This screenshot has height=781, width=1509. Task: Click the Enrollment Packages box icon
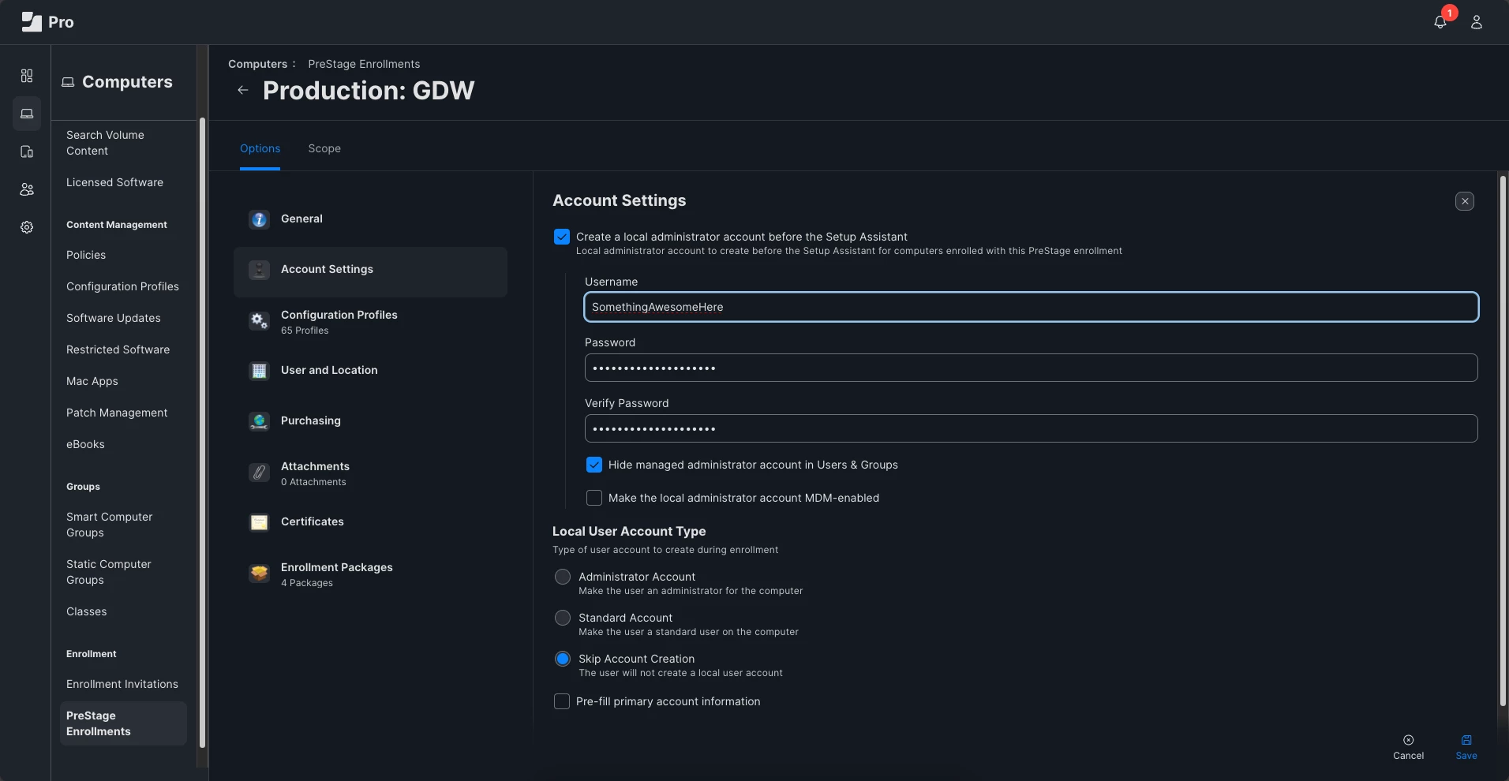tap(259, 573)
